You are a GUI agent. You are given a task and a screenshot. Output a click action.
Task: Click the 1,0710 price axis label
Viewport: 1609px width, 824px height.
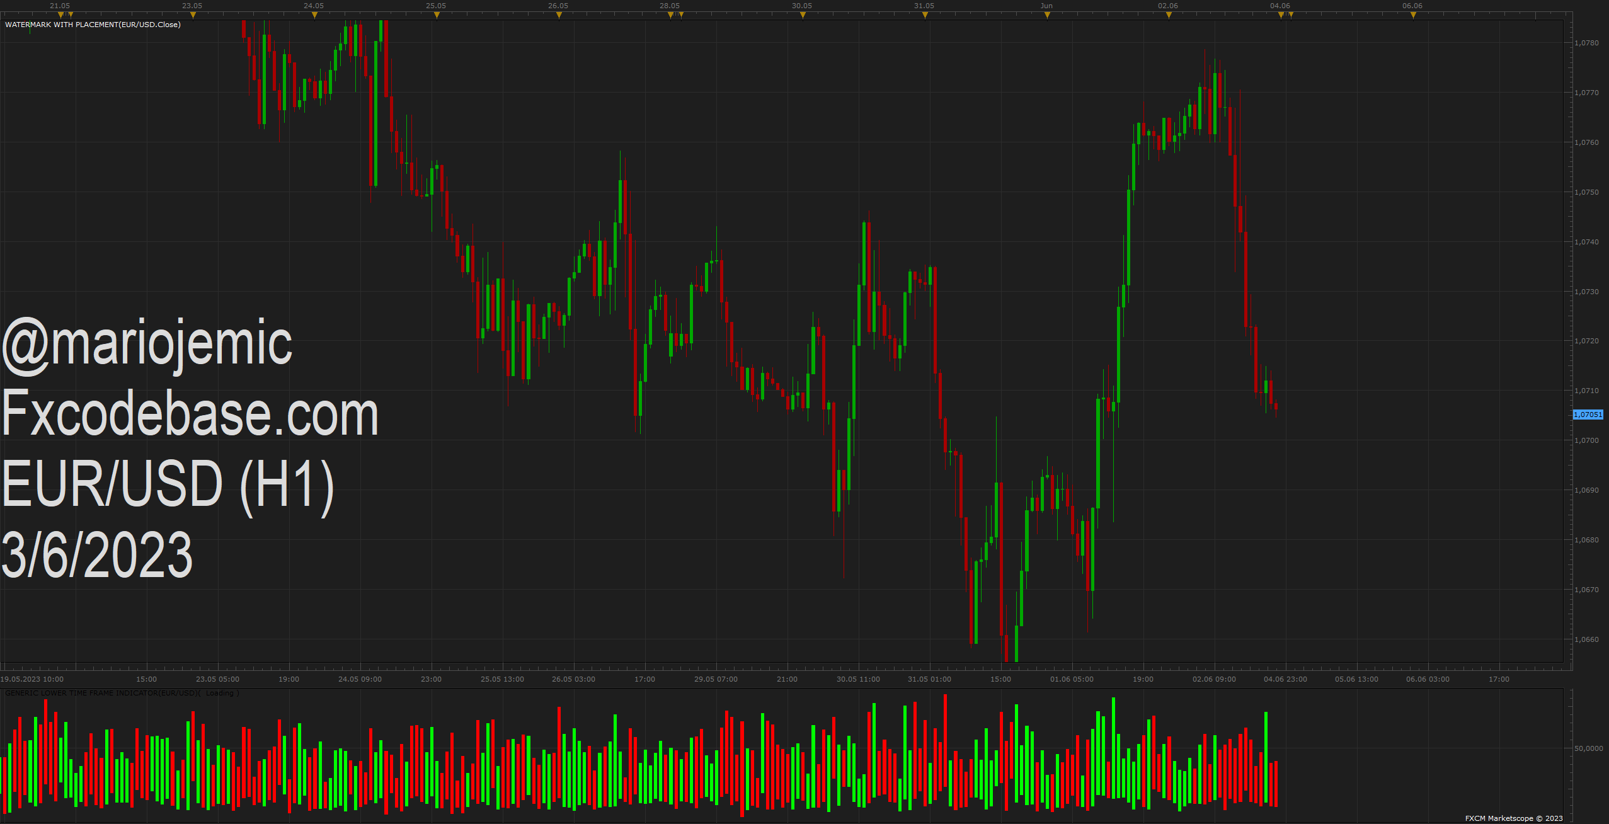(1586, 391)
